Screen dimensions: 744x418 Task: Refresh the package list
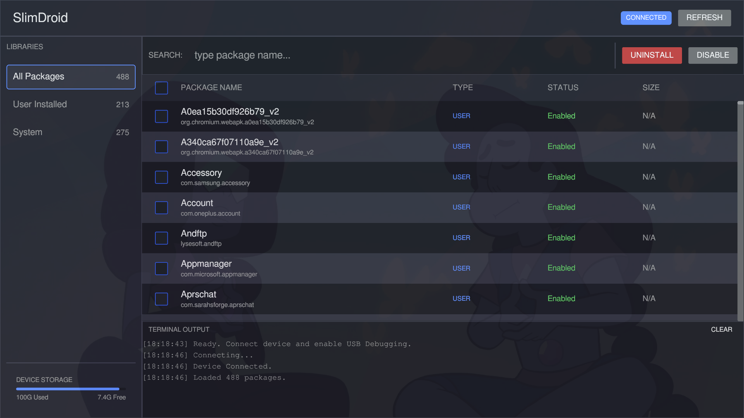704,18
